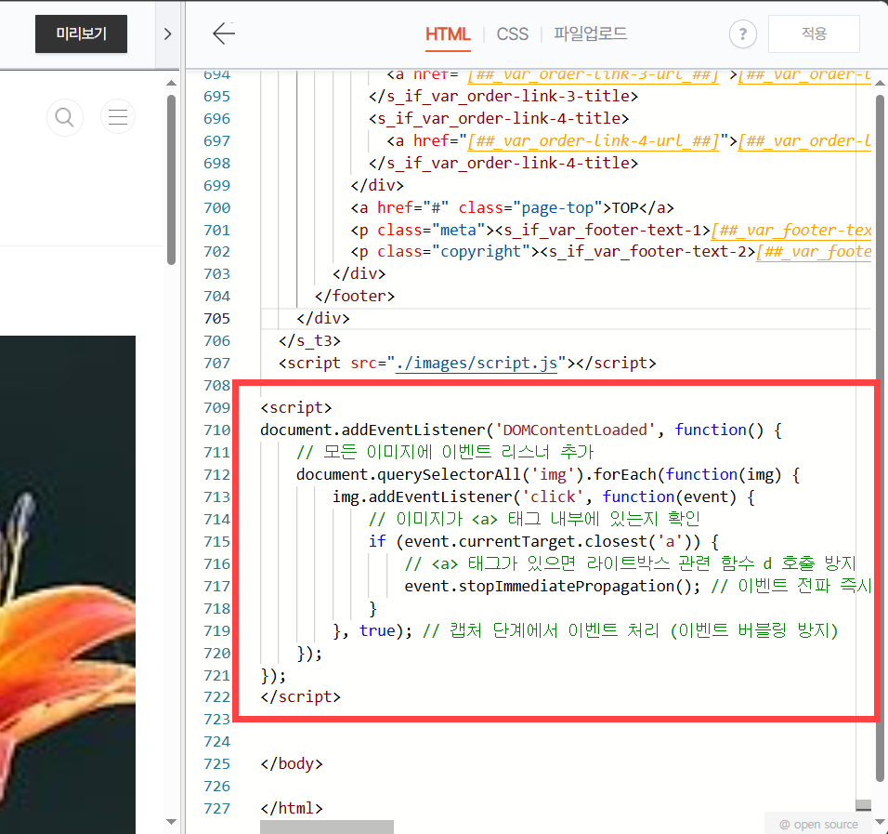This screenshot has width=888, height=834.
Task: Open the hamburger menu icon in preview
Action: (x=118, y=117)
